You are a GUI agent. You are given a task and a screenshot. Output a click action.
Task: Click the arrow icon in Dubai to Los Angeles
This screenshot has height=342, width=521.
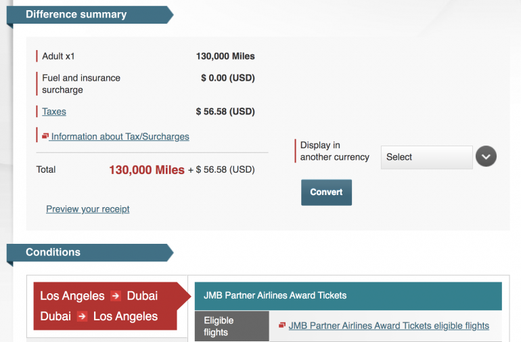pyautogui.click(x=82, y=316)
